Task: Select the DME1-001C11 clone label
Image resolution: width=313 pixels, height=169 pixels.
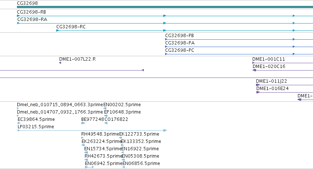Action: [x=268, y=59]
